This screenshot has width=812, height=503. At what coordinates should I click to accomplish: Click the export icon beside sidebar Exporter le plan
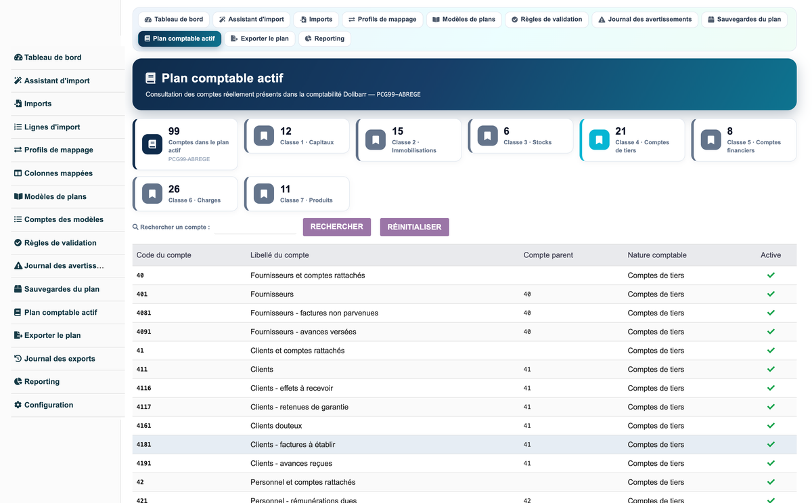click(x=18, y=335)
